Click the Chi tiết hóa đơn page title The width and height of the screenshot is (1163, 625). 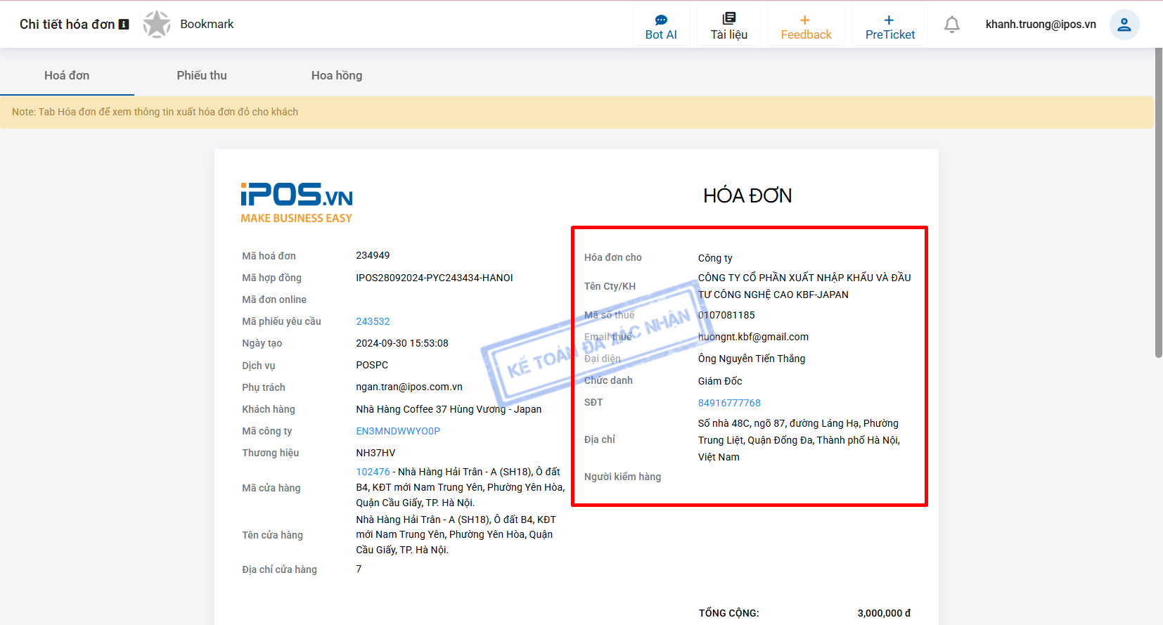[67, 25]
